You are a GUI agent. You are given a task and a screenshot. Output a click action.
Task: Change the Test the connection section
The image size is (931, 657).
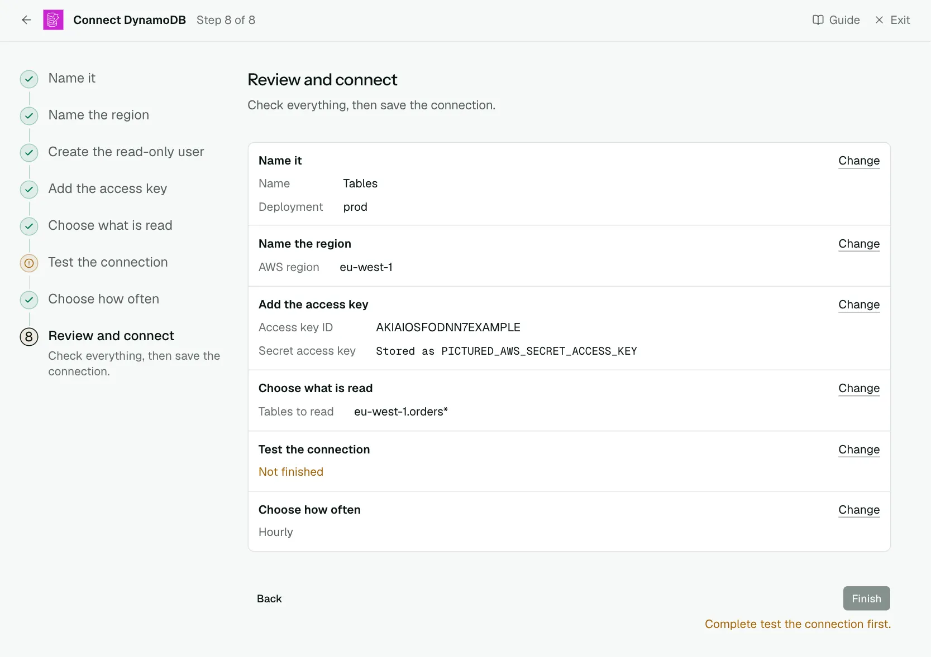[859, 450]
